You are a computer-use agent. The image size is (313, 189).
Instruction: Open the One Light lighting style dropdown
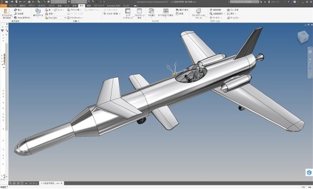click(56, 18)
